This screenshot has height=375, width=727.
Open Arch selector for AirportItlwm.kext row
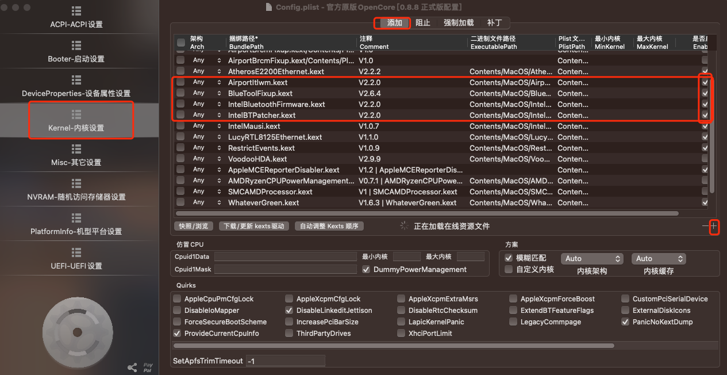click(219, 82)
